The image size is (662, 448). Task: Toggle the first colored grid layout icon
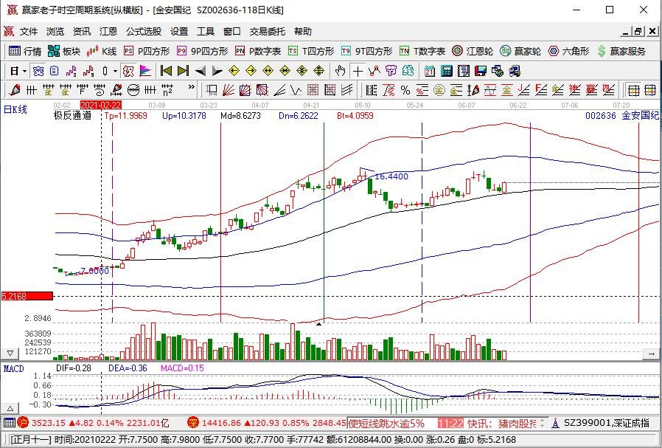634,90
